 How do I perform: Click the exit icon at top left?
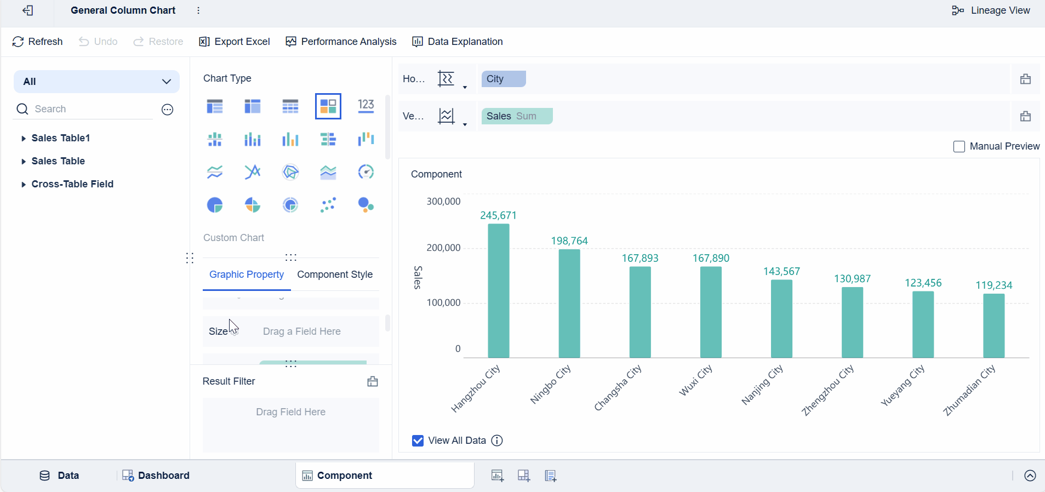pyautogui.click(x=28, y=10)
